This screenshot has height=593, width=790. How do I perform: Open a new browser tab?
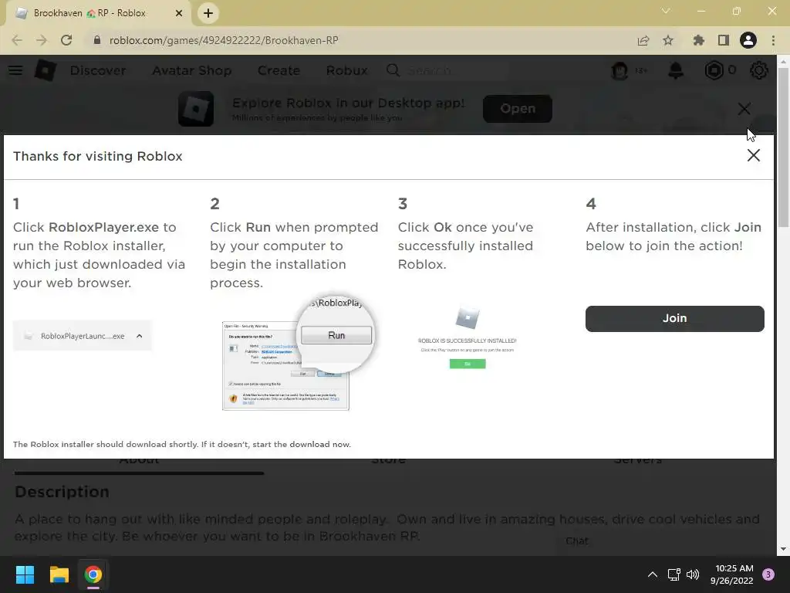[x=208, y=13]
